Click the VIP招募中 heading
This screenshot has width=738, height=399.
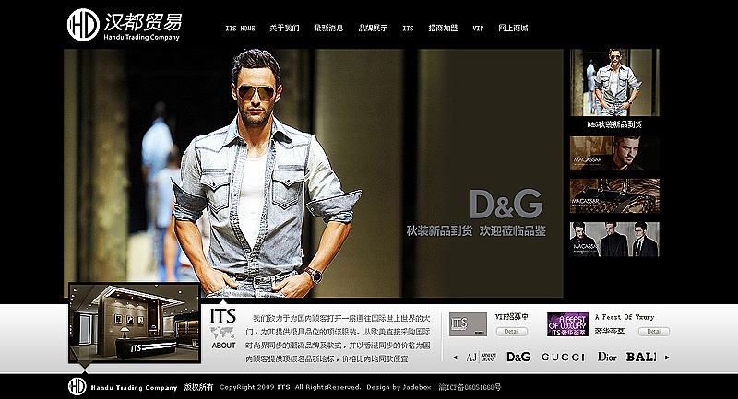pyautogui.click(x=512, y=317)
